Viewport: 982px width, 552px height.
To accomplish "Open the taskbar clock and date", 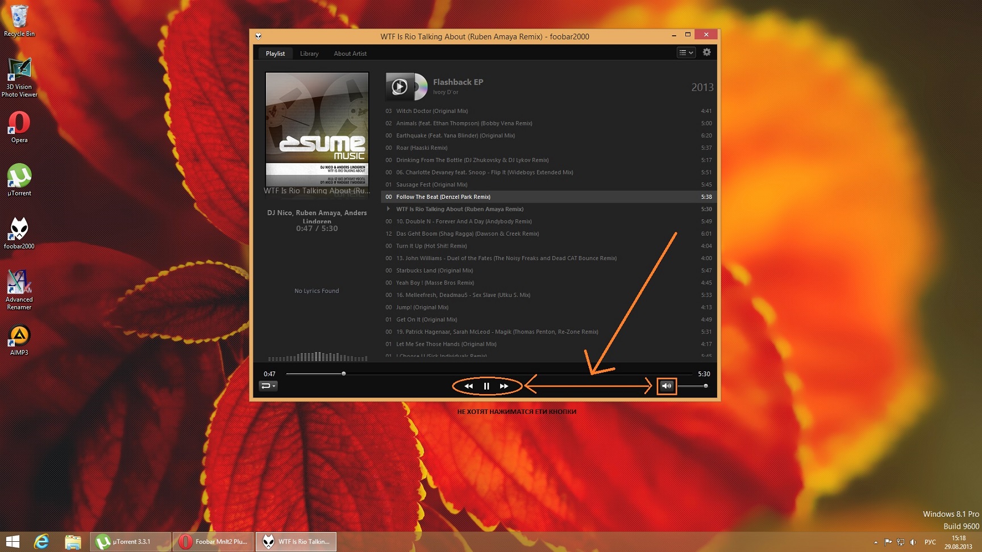I will 959,542.
